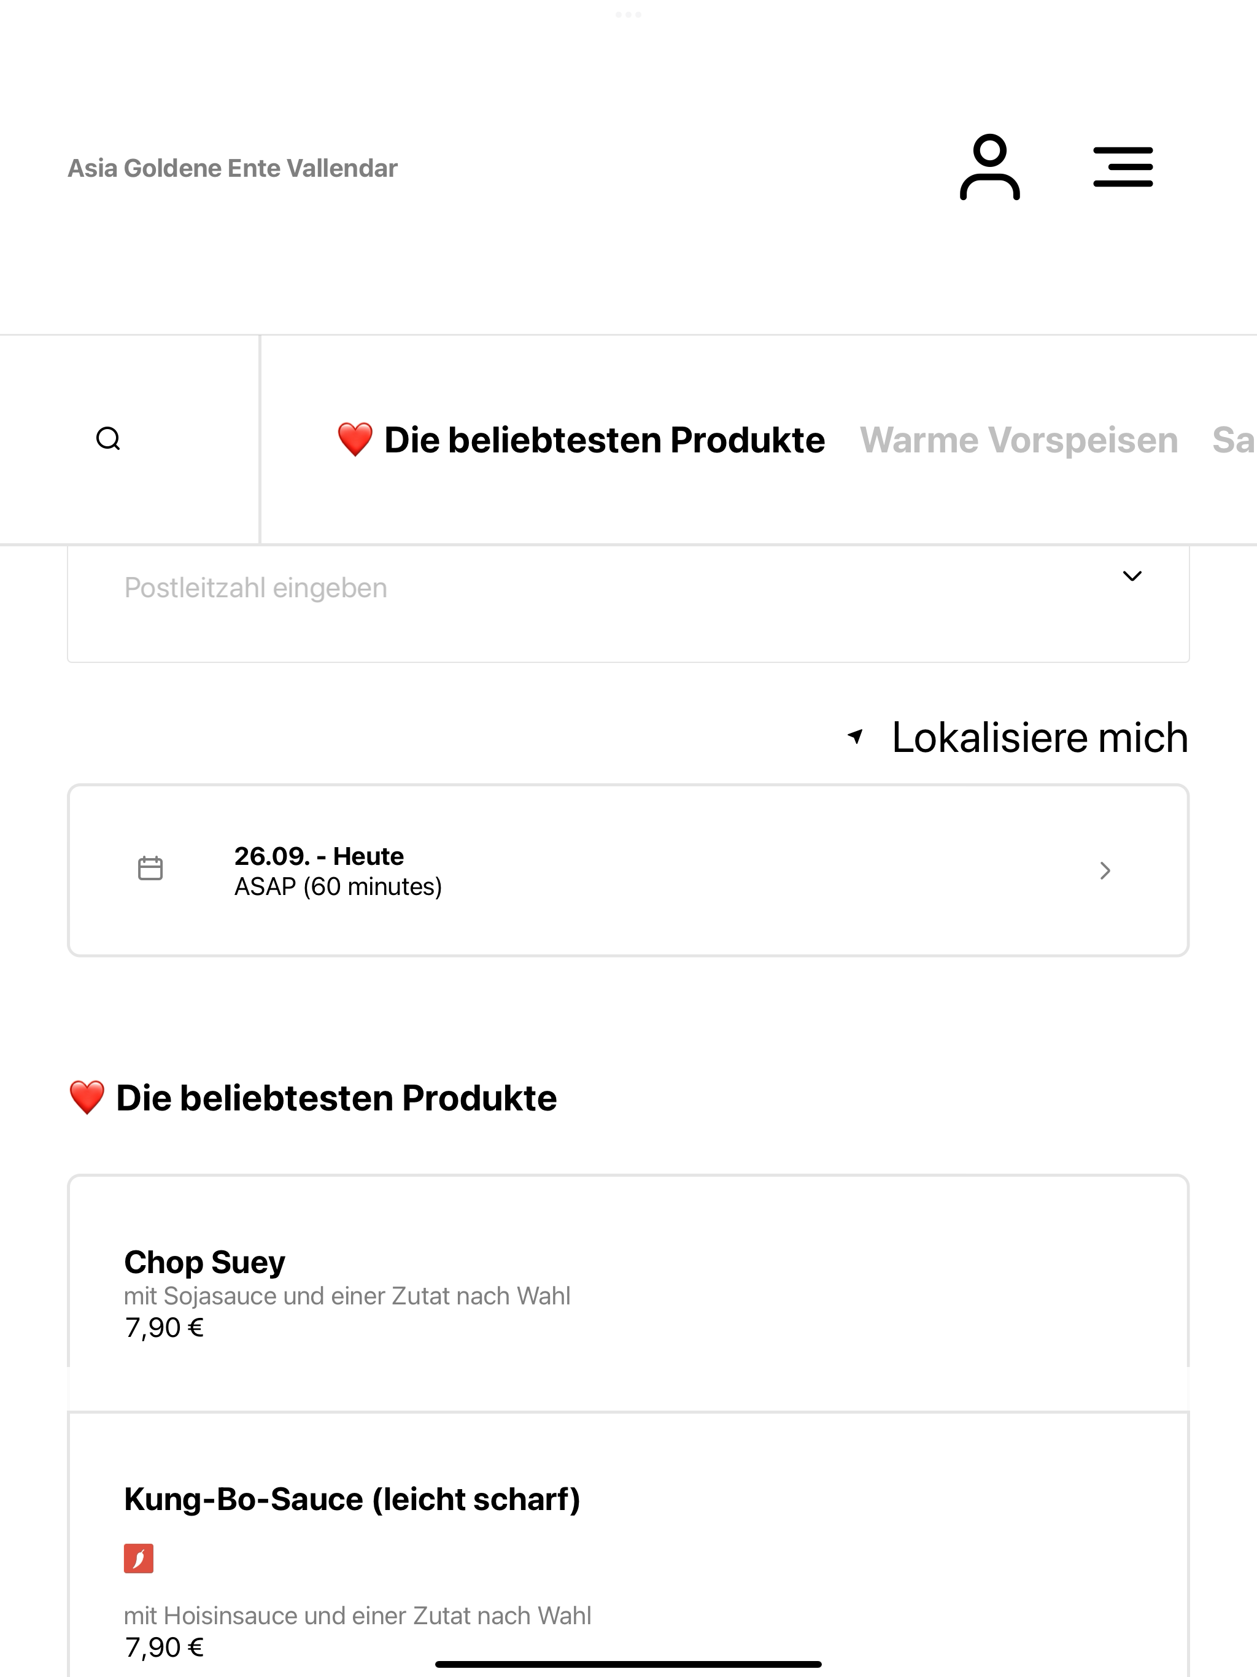Click the location arrow icon
Image resolution: width=1257 pixels, height=1677 pixels.
pos(855,736)
